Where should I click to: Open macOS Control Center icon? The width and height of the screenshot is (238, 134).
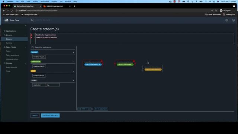[x=214, y=1]
